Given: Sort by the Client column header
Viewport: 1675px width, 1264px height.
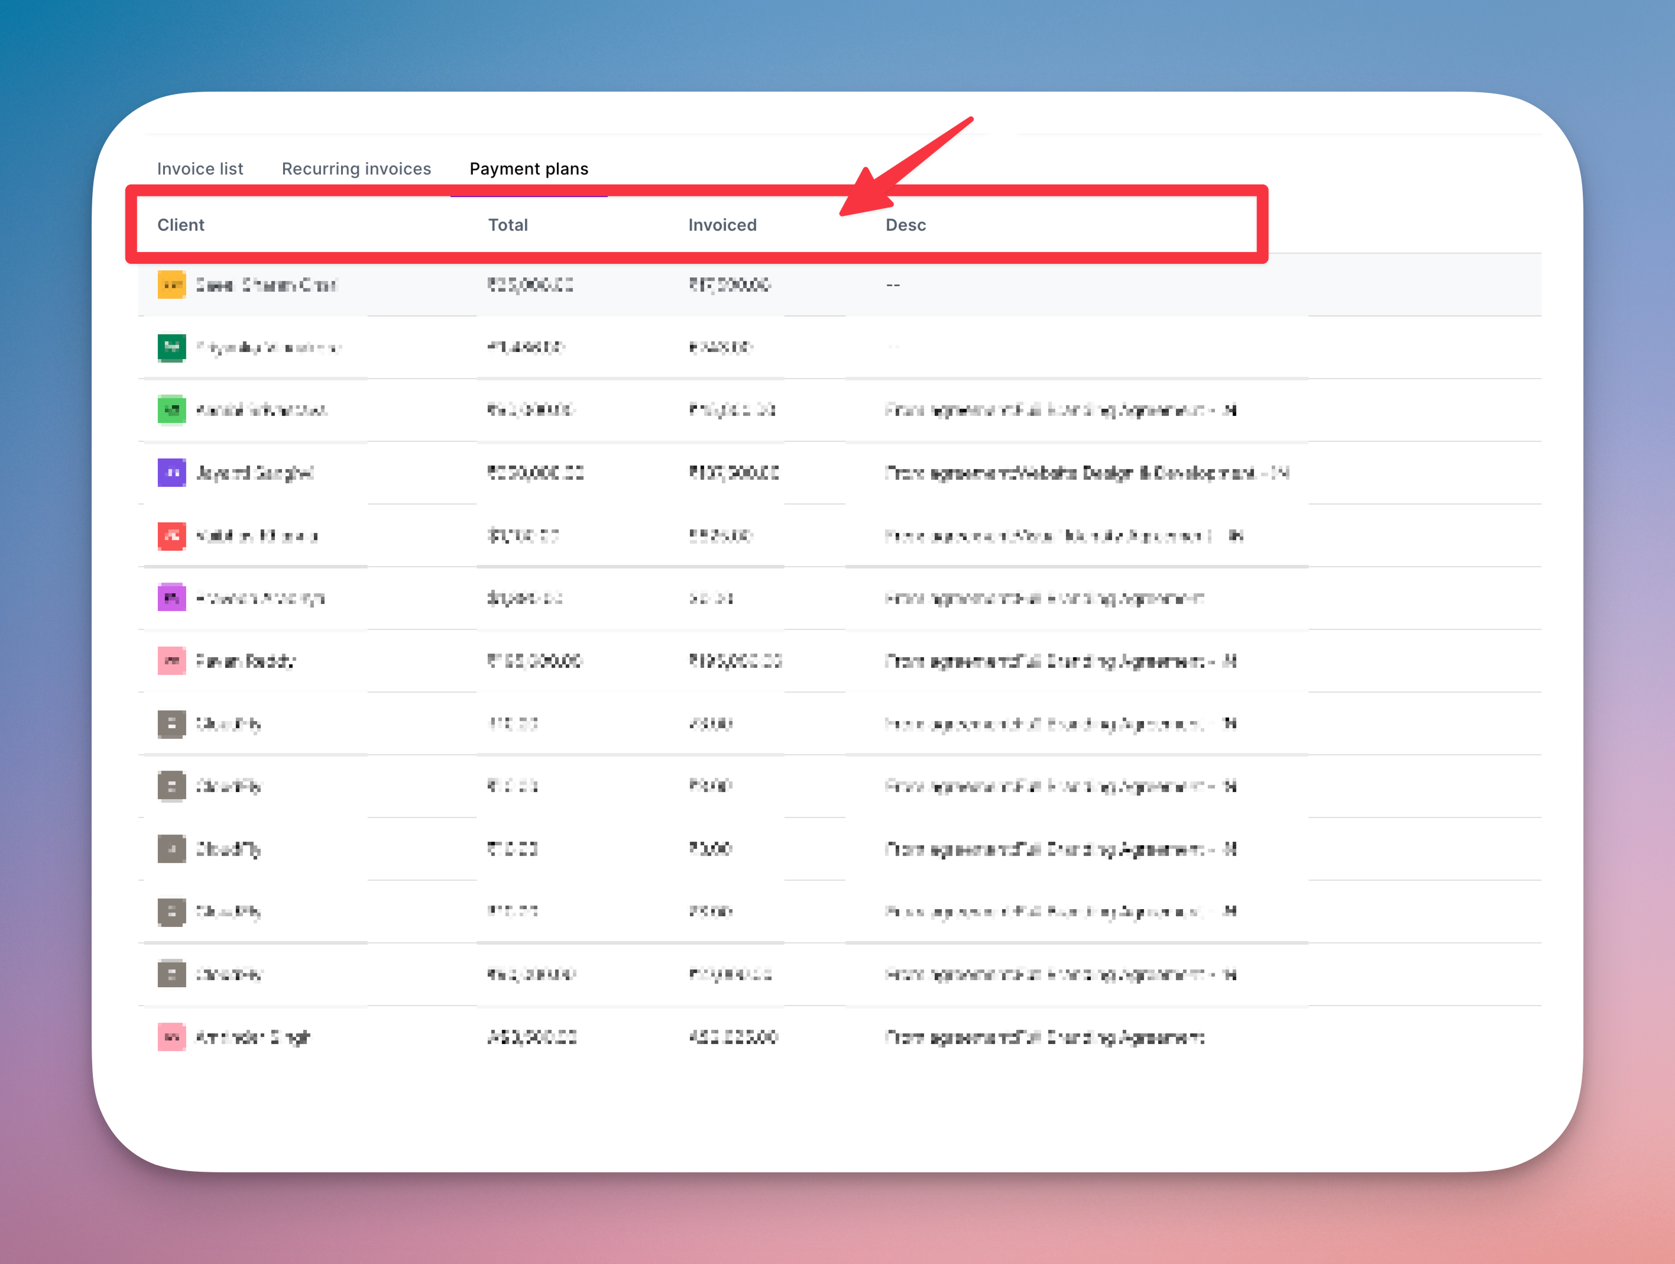Looking at the screenshot, I should pos(181,225).
